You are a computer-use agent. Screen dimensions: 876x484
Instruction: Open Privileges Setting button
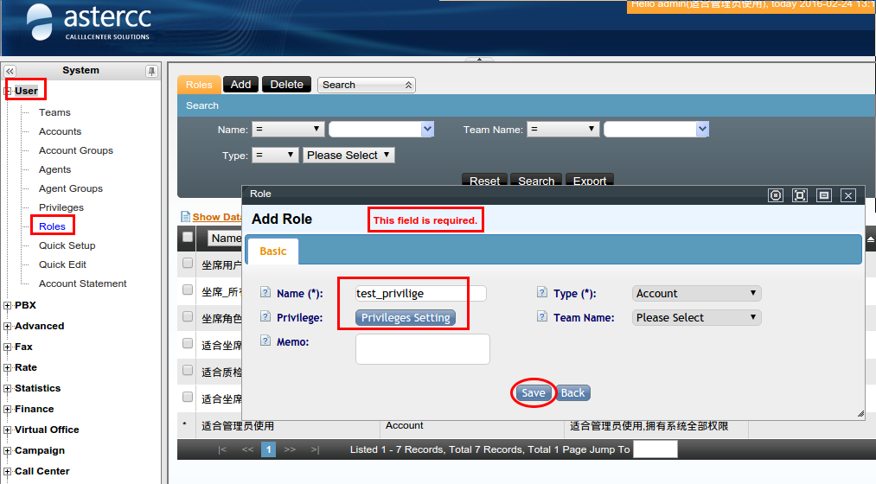pos(406,317)
